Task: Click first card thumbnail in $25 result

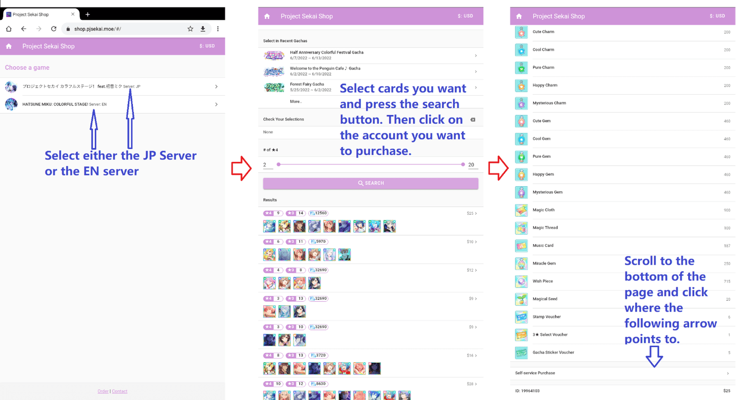Action: pyautogui.click(x=269, y=226)
